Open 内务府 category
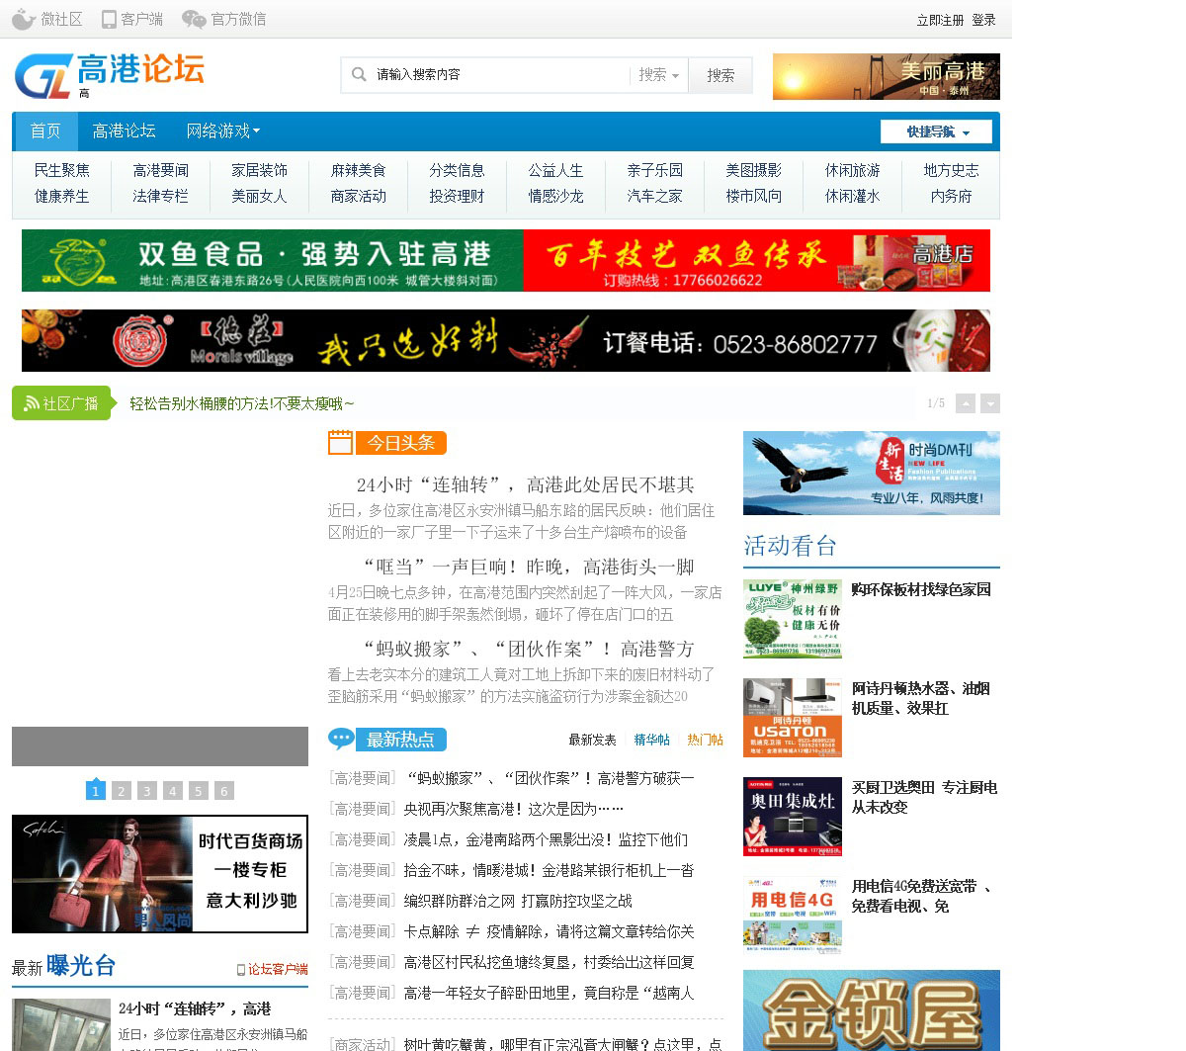This screenshot has width=1186, height=1051. pos(951,196)
